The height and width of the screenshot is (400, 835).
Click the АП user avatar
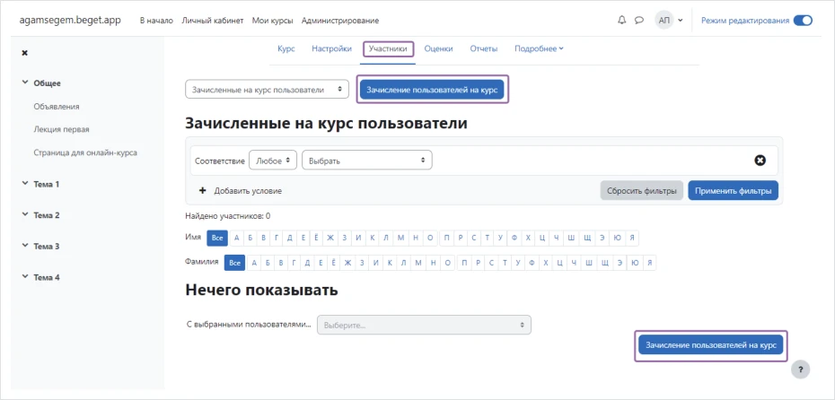click(664, 21)
